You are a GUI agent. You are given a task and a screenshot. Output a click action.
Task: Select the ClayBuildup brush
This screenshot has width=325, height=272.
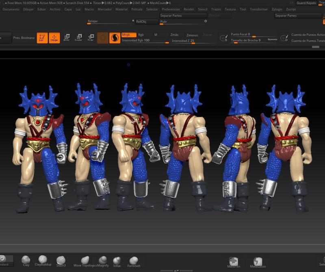(43, 259)
